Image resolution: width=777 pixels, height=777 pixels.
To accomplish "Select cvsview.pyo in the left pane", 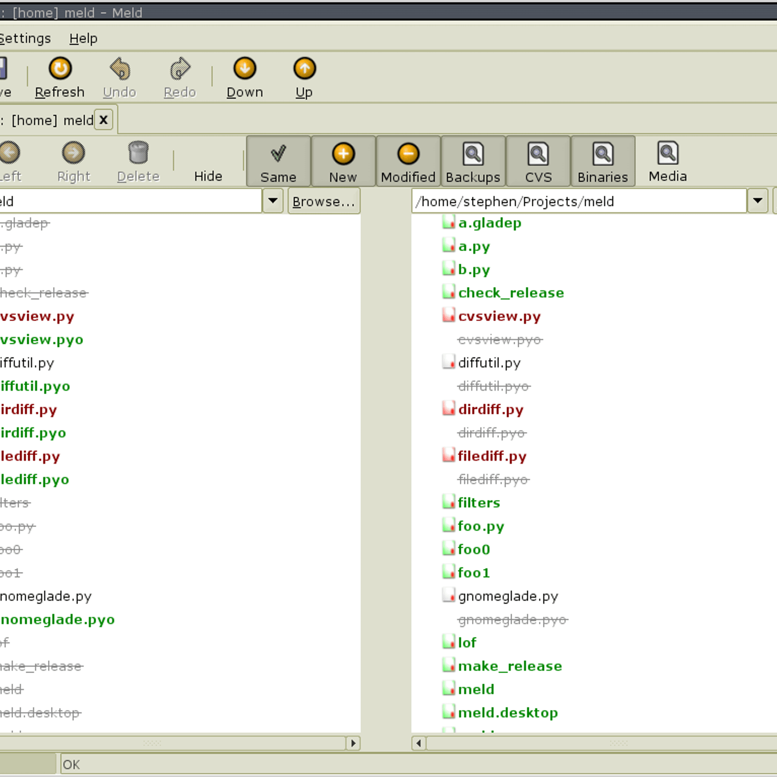I will pos(42,339).
